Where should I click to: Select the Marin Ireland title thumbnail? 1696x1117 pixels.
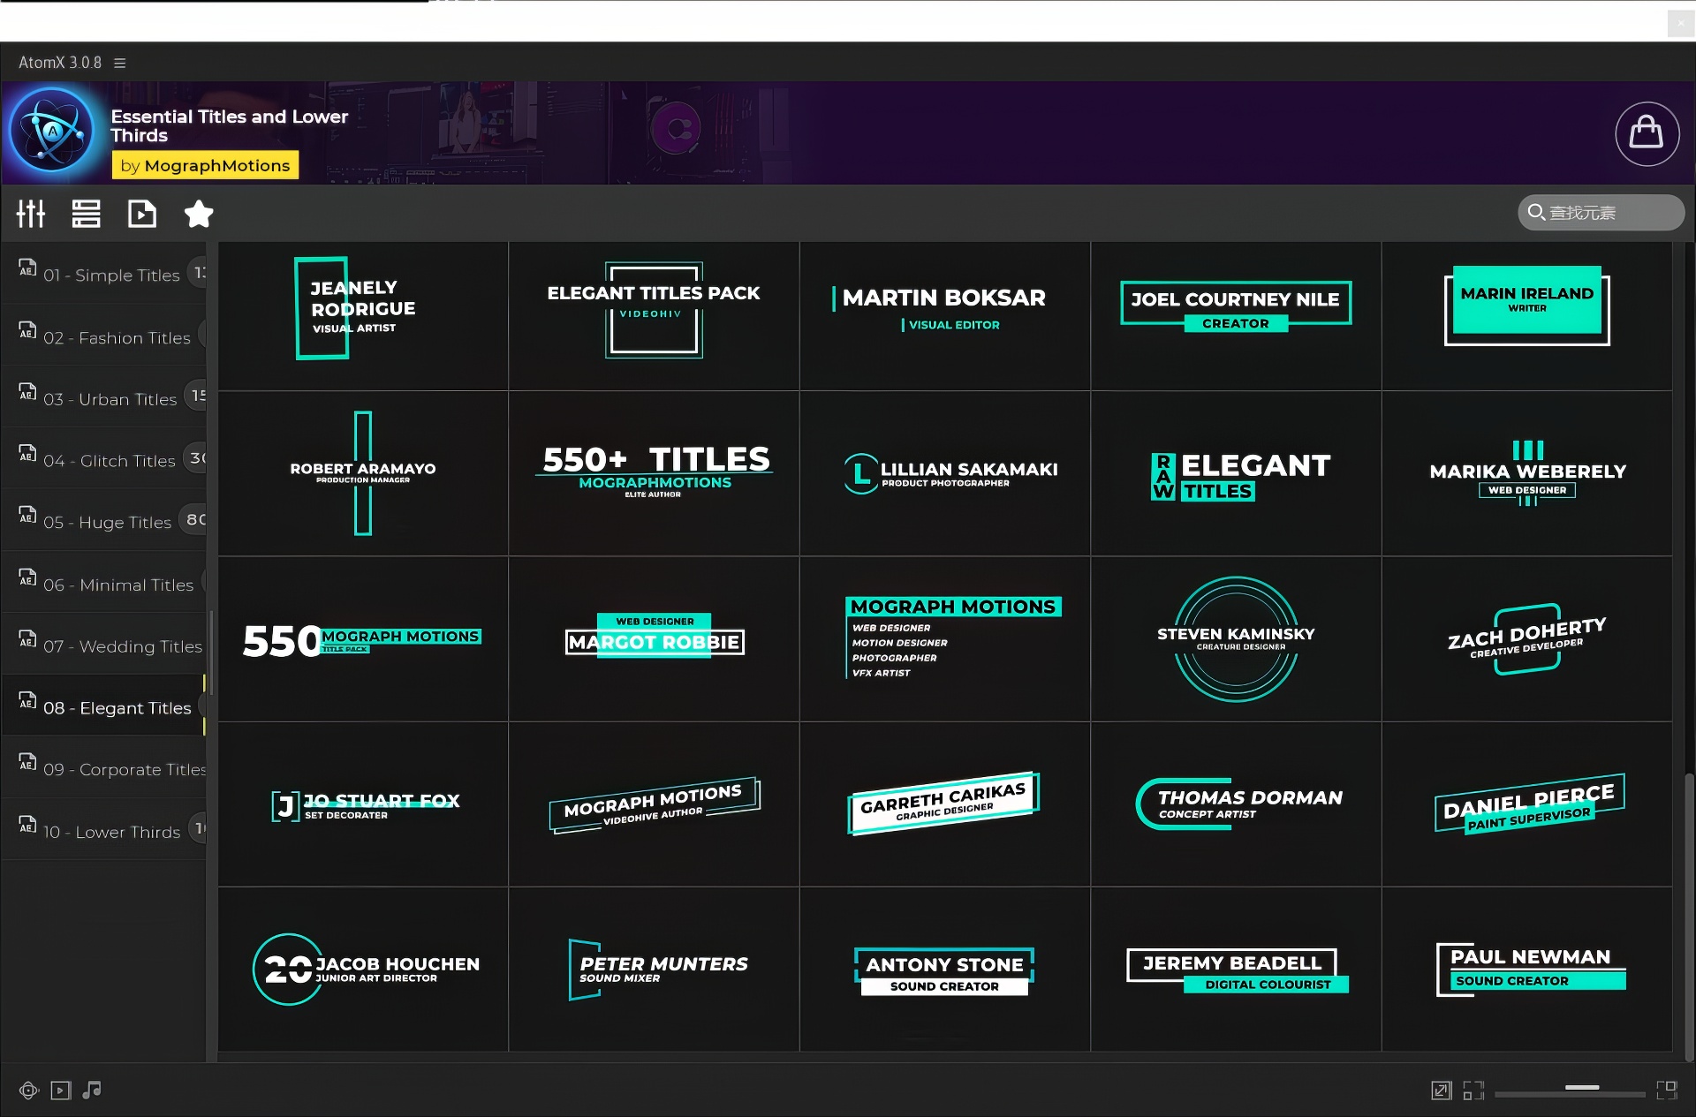tap(1527, 316)
